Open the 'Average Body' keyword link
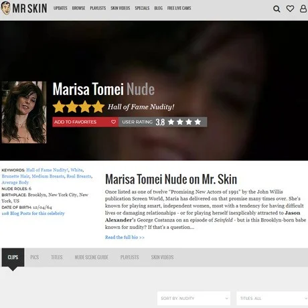Viewport: 308px width, 308px height. coord(15,182)
